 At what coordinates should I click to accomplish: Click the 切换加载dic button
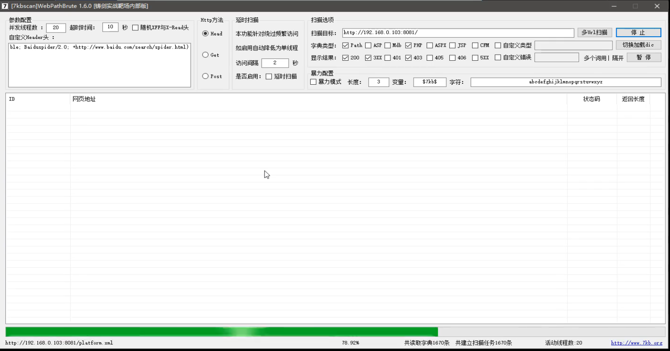tap(638, 45)
